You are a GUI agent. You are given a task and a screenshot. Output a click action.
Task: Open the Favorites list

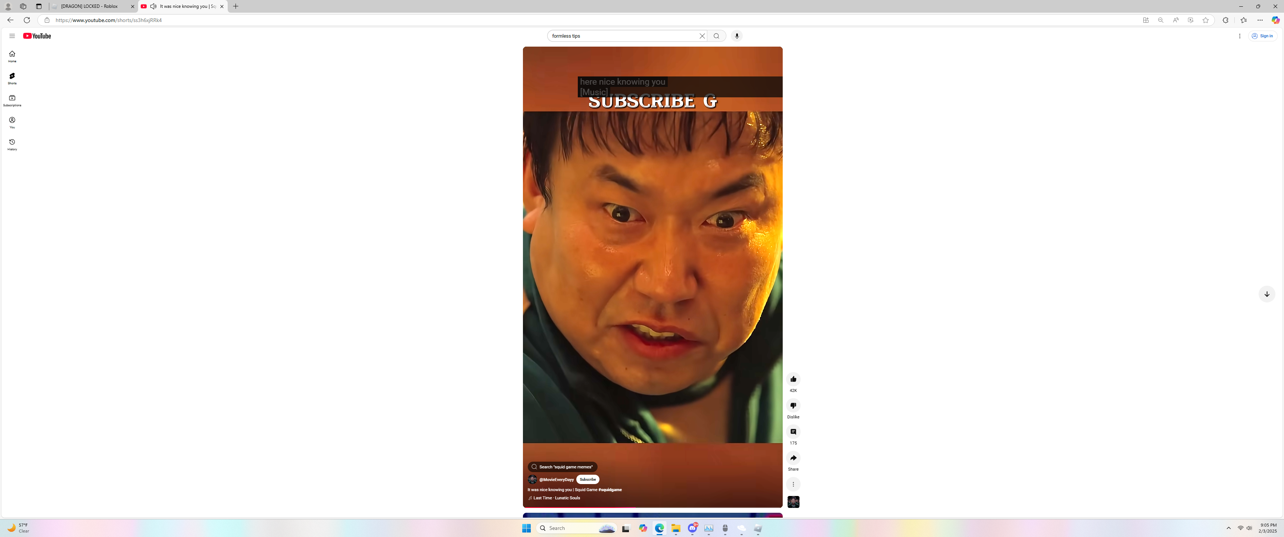click(x=1244, y=20)
